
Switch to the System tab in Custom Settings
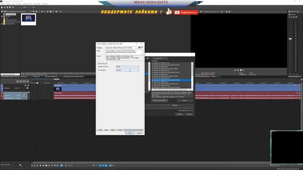coord(113,130)
